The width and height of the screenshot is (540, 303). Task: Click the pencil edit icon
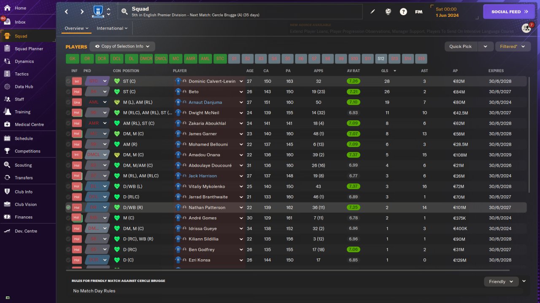(x=373, y=12)
